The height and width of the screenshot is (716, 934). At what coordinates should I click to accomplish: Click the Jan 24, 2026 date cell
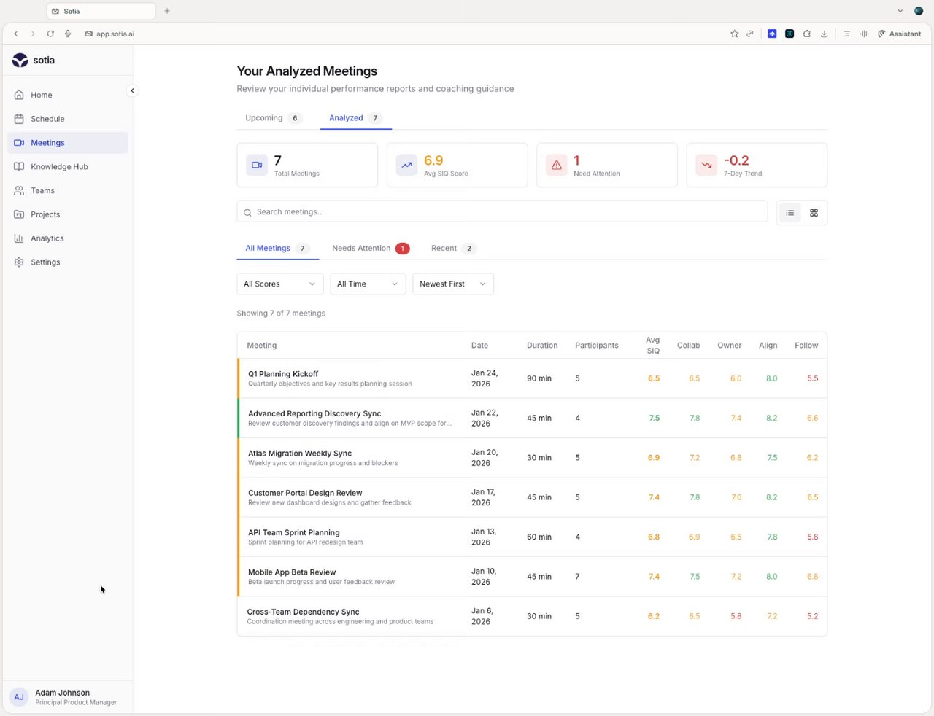pyautogui.click(x=485, y=378)
